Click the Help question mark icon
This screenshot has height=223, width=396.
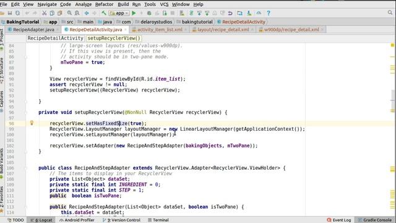269,13
